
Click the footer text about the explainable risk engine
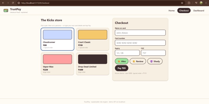click(x=104, y=102)
